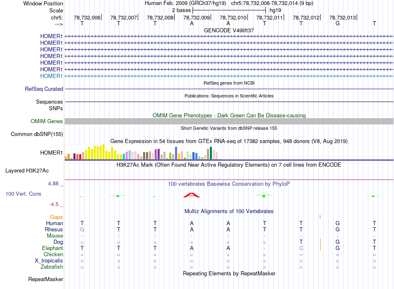
Task: Select the Elephant species row label
Action: (x=52, y=248)
